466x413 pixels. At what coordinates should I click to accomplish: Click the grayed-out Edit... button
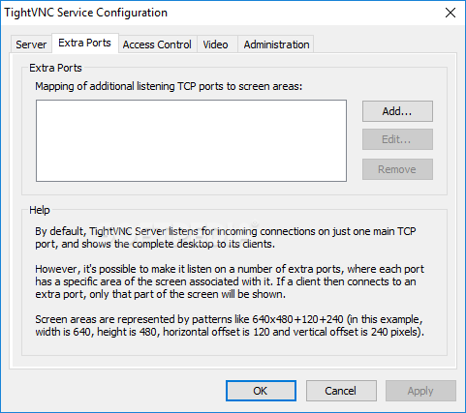coord(397,139)
